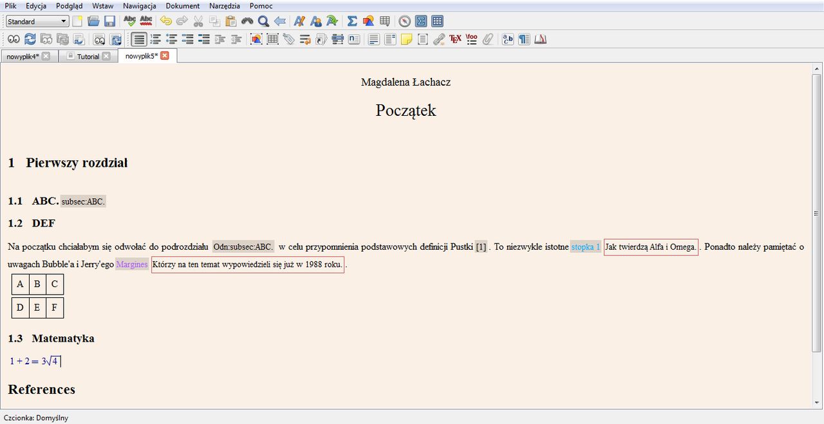Apply emphasized text style icon
This screenshot has height=424, width=824.
pyautogui.click(x=299, y=21)
